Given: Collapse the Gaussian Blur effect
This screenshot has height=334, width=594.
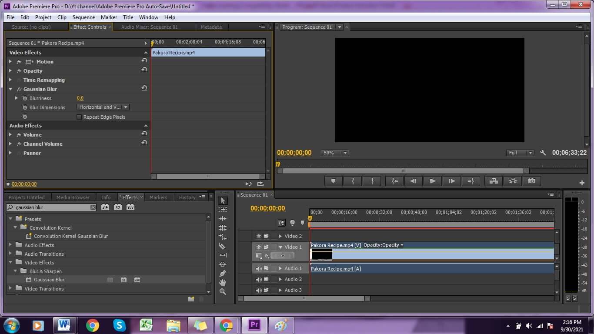Looking at the screenshot, I should tap(10, 89).
